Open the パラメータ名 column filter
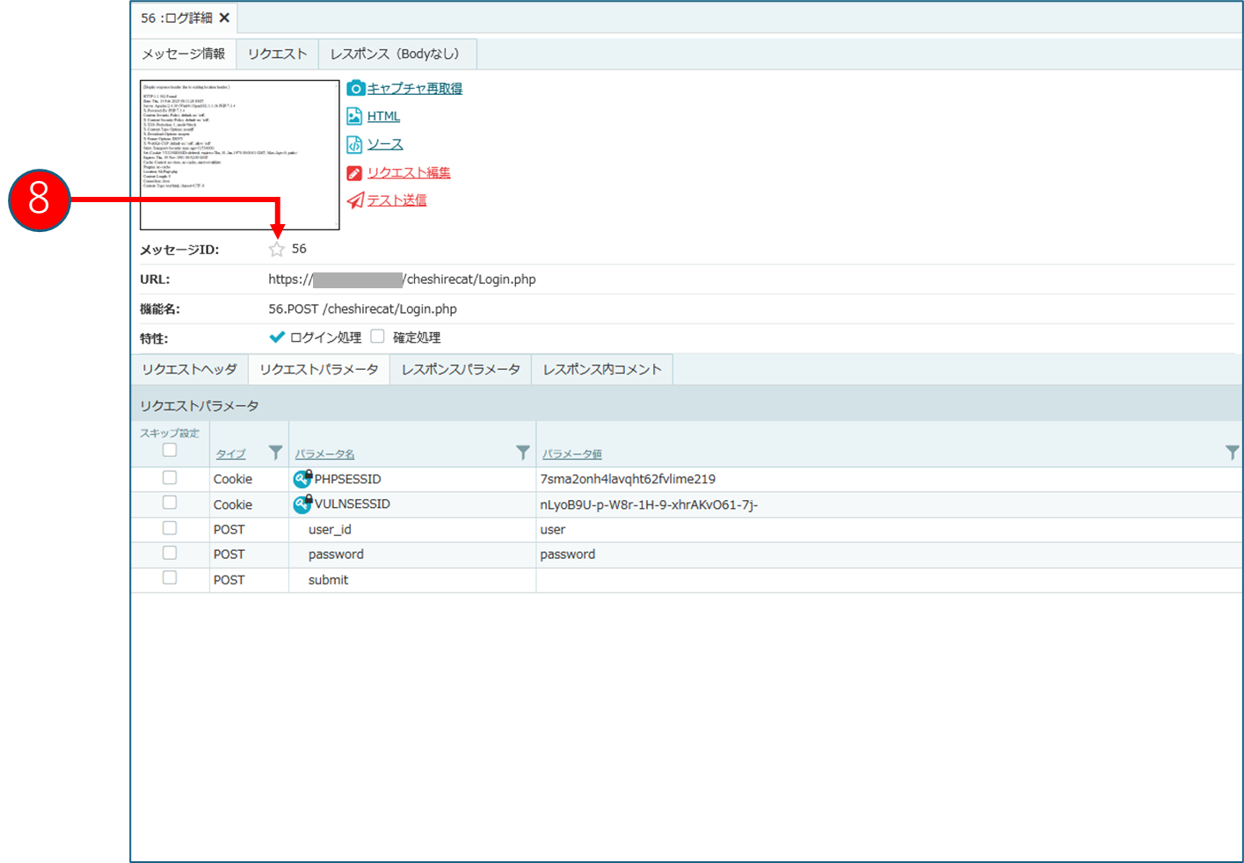The width and height of the screenshot is (1244, 863). pos(523,453)
